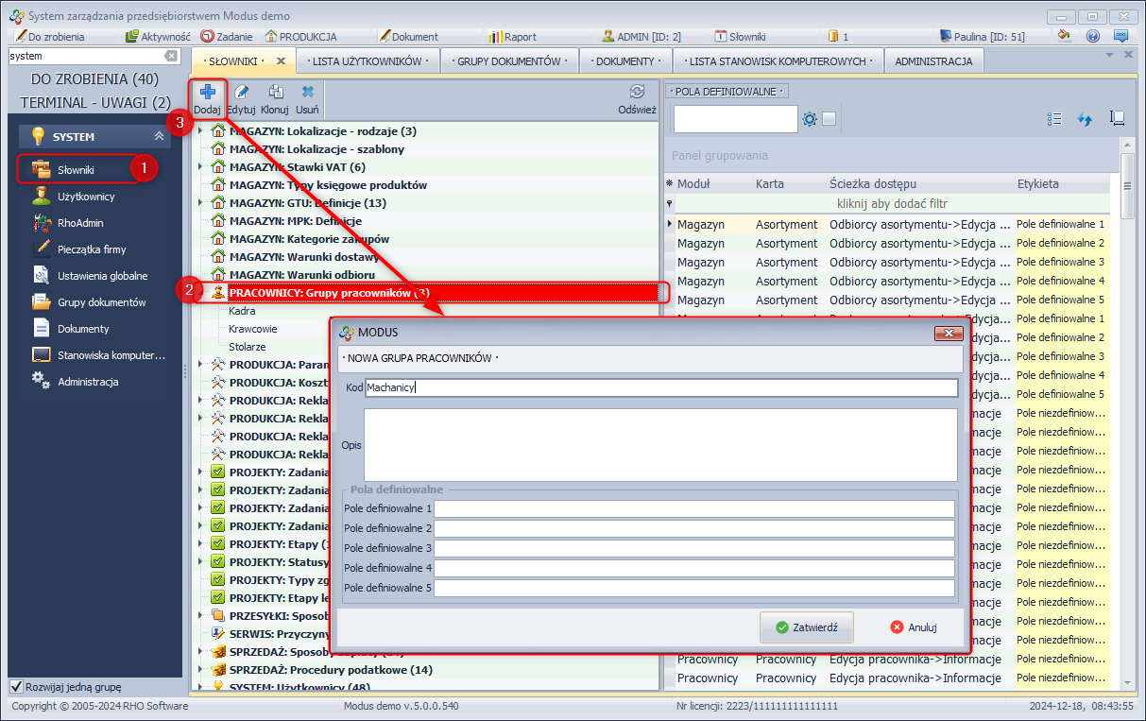Screen dimensions: 1146x721
Task: Expand MAGAZYN: Stawki VAT (6) node
Action: [200, 167]
